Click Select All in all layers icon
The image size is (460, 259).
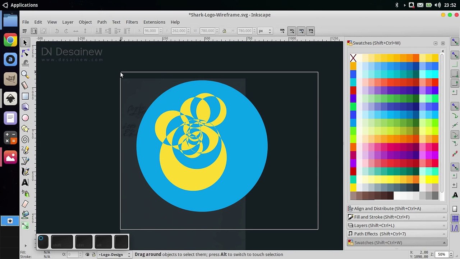[x=34, y=31]
